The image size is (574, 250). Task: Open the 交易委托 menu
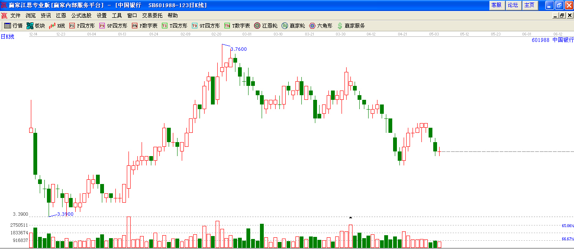[152, 16]
